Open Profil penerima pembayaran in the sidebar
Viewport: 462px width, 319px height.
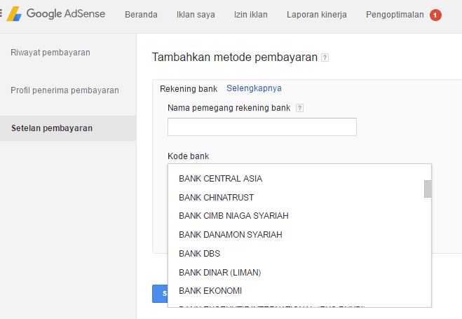64,90
